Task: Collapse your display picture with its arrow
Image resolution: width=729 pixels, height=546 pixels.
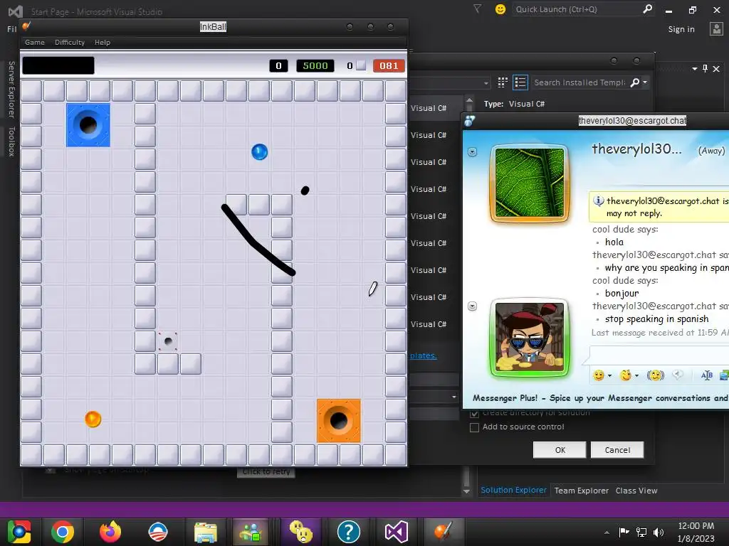Action: click(473, 306)
